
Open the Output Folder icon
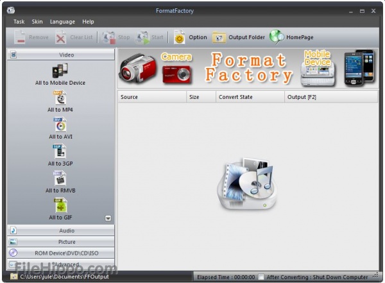[219, 38]
